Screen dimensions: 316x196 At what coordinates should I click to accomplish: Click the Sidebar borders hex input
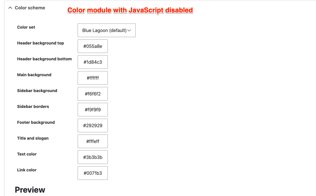click(x=92, y=110)
